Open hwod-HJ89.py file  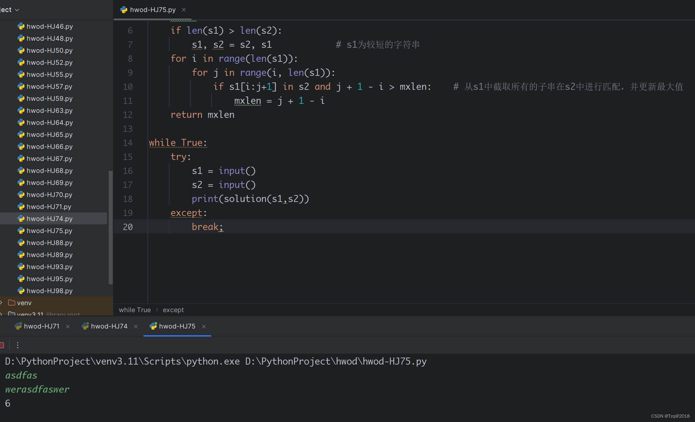pyautogui.click(x=49, y=255)
